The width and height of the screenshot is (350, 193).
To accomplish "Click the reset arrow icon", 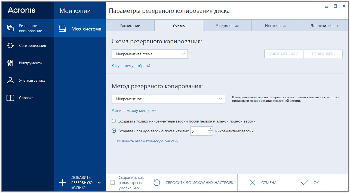I will (x=156, y=182).
